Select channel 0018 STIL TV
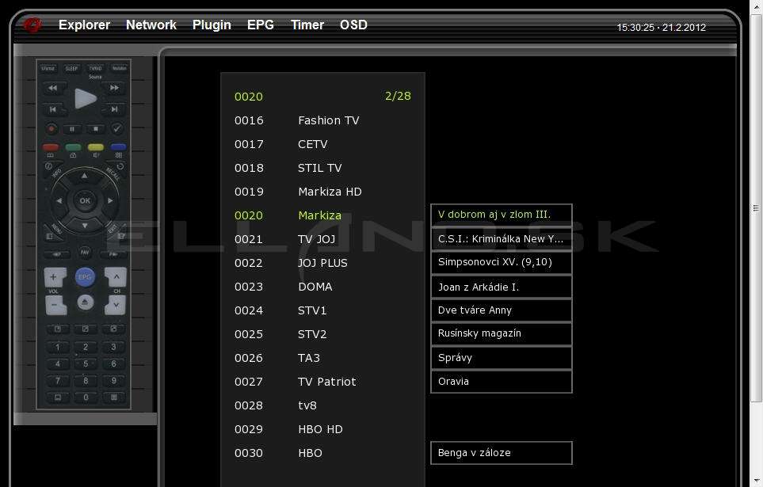This screenshot has height=487, width=763. [x=322, y=168]
